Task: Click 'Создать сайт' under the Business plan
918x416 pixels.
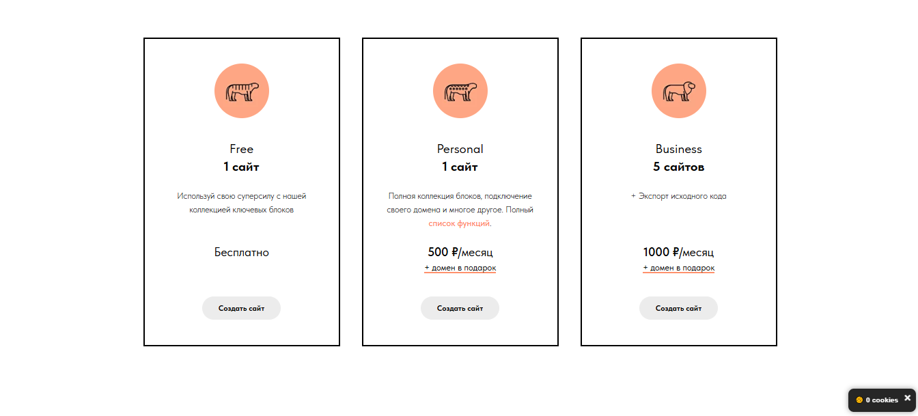Action: tap(679, 308)
